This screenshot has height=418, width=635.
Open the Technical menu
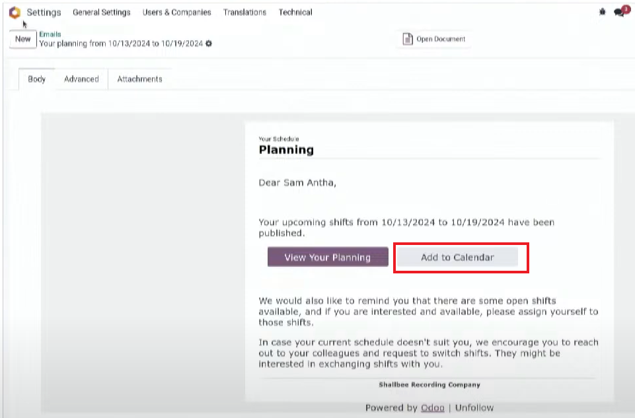click(295, 12)
